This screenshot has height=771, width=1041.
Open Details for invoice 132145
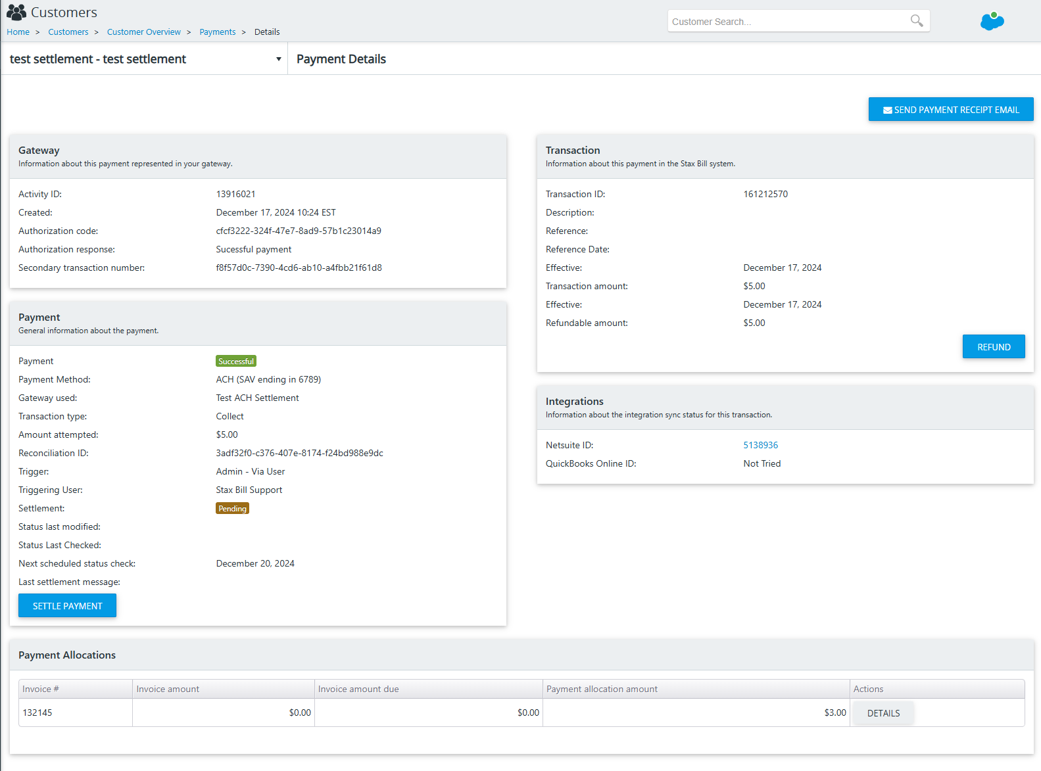pos(883,713)
